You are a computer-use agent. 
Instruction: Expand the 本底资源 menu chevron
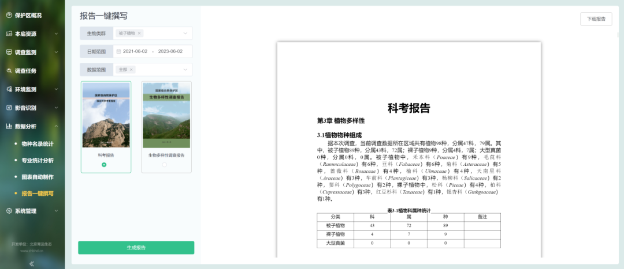coord(56,34)
